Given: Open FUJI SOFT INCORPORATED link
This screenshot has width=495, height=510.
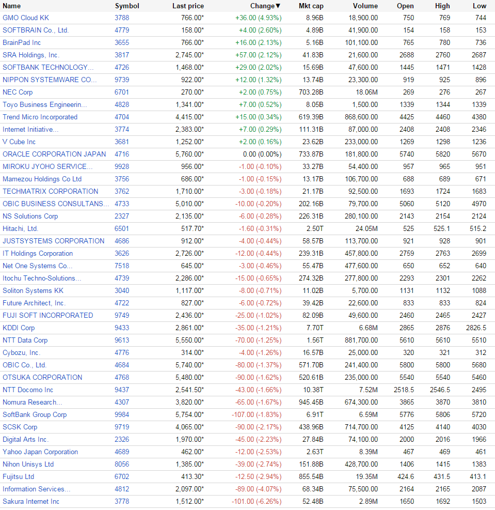Looking at the screenshot, I should tap(48, 315).
